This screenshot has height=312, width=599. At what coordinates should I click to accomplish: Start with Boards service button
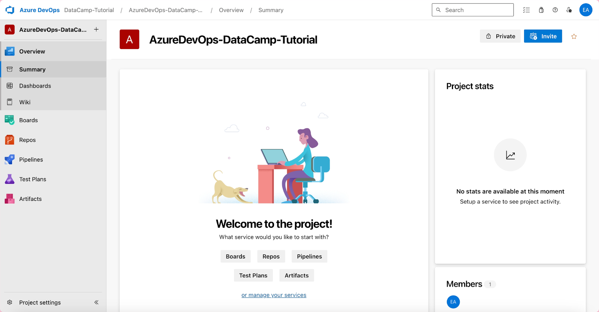(235, 256)
